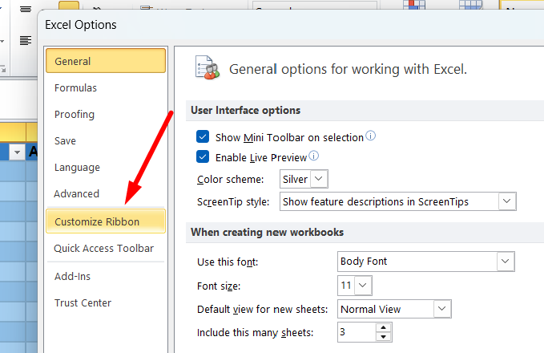Click the justify align icon in Excel ribbon

pyautogui.click(x=26, y=41)
